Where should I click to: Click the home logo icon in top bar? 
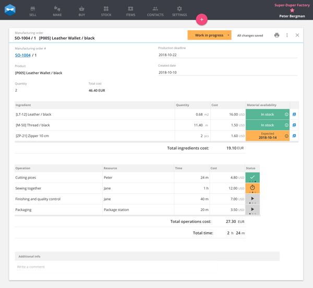click(x=10, y=10)
